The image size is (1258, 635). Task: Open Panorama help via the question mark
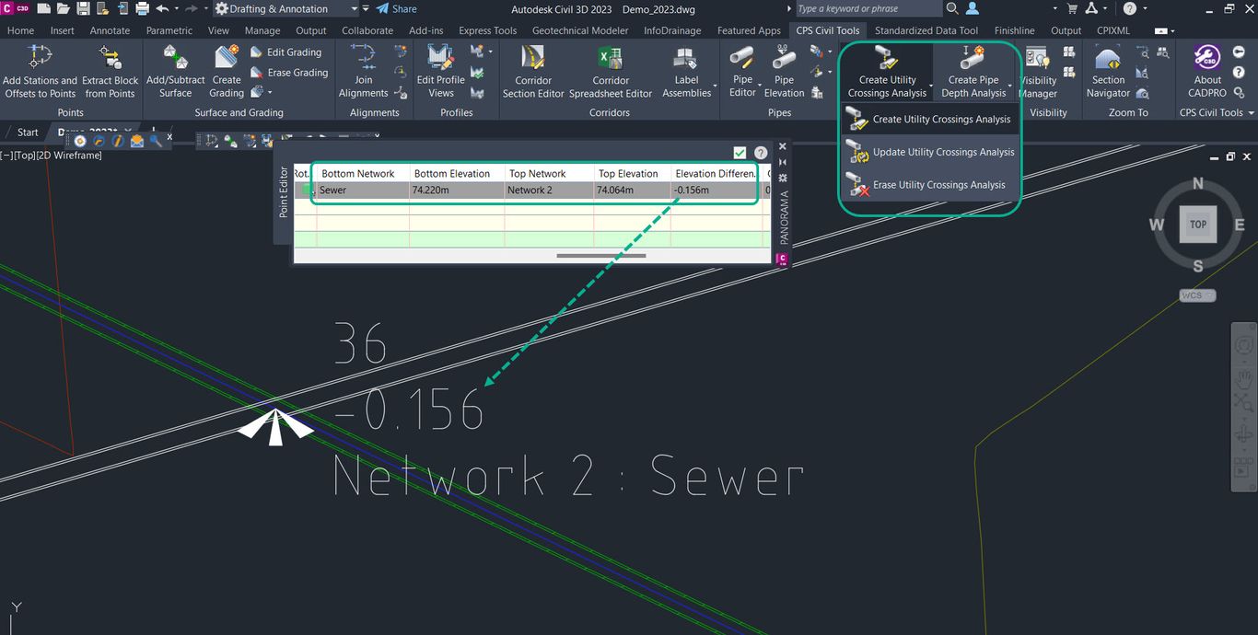(x=761, y=153)
